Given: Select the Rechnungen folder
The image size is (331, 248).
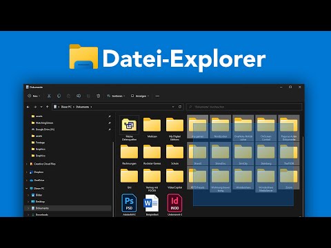Looking at the screenshot, I should 129,154.
